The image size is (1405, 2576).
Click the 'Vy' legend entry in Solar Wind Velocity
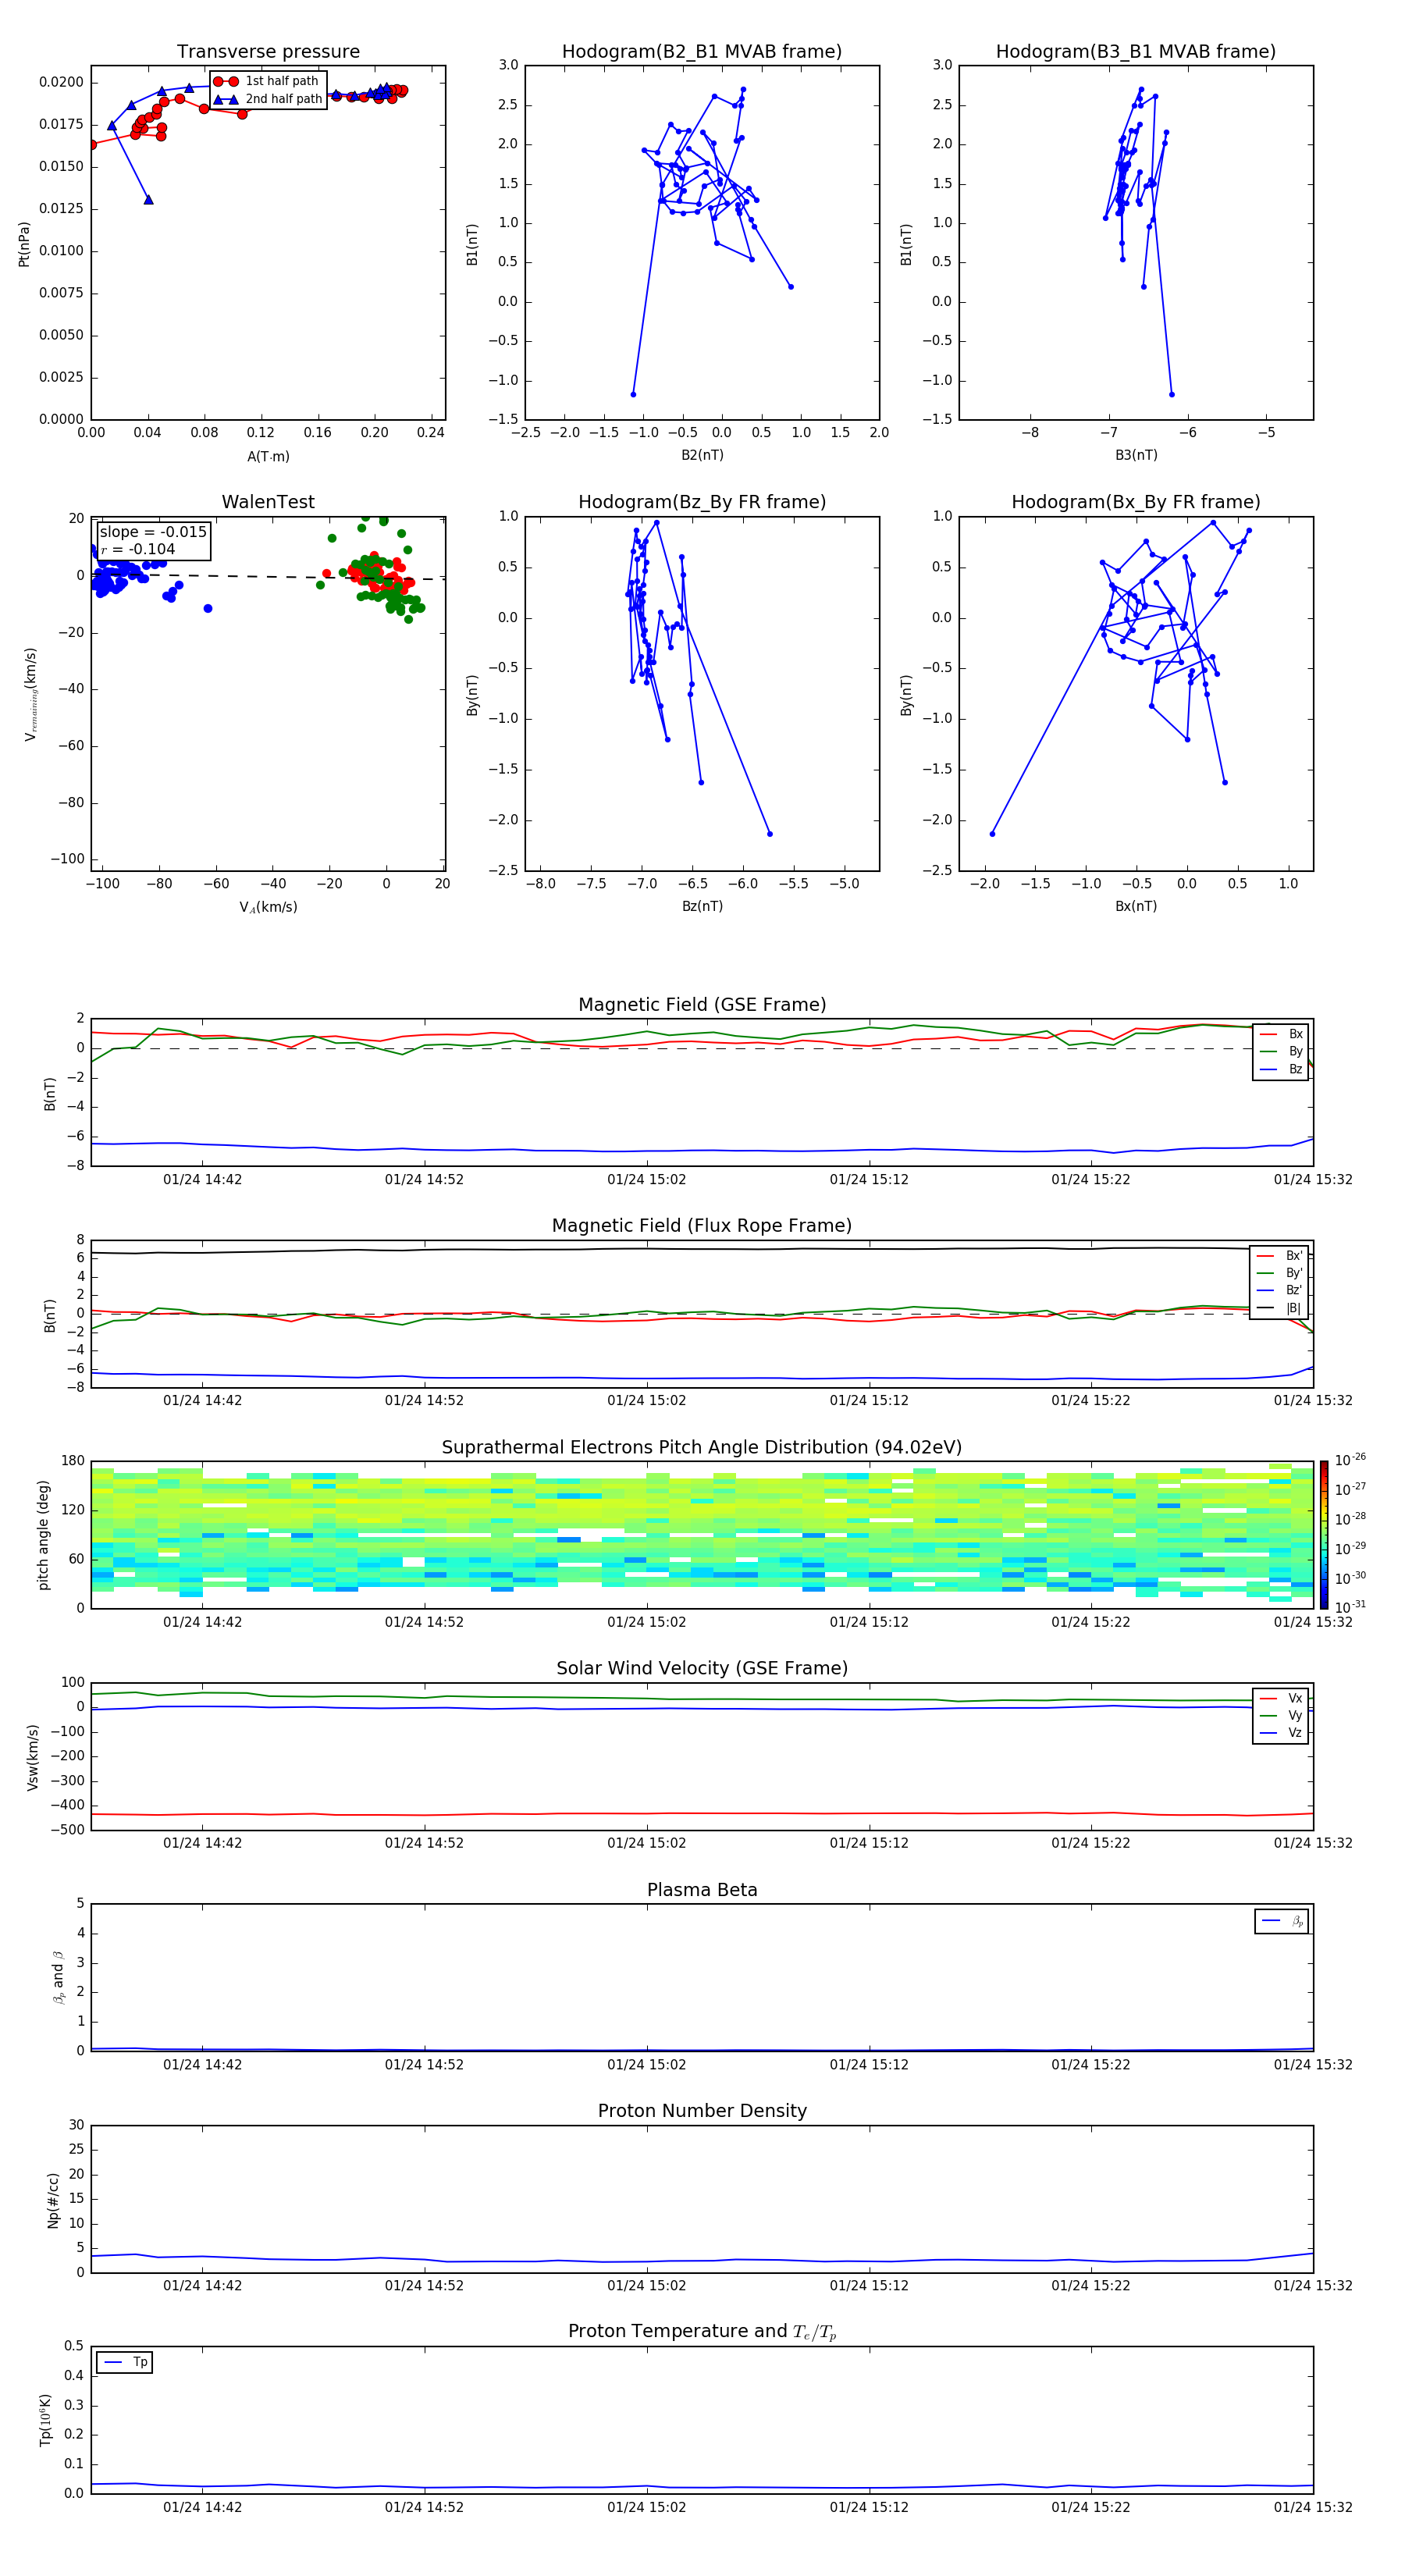(1282, 1715)
